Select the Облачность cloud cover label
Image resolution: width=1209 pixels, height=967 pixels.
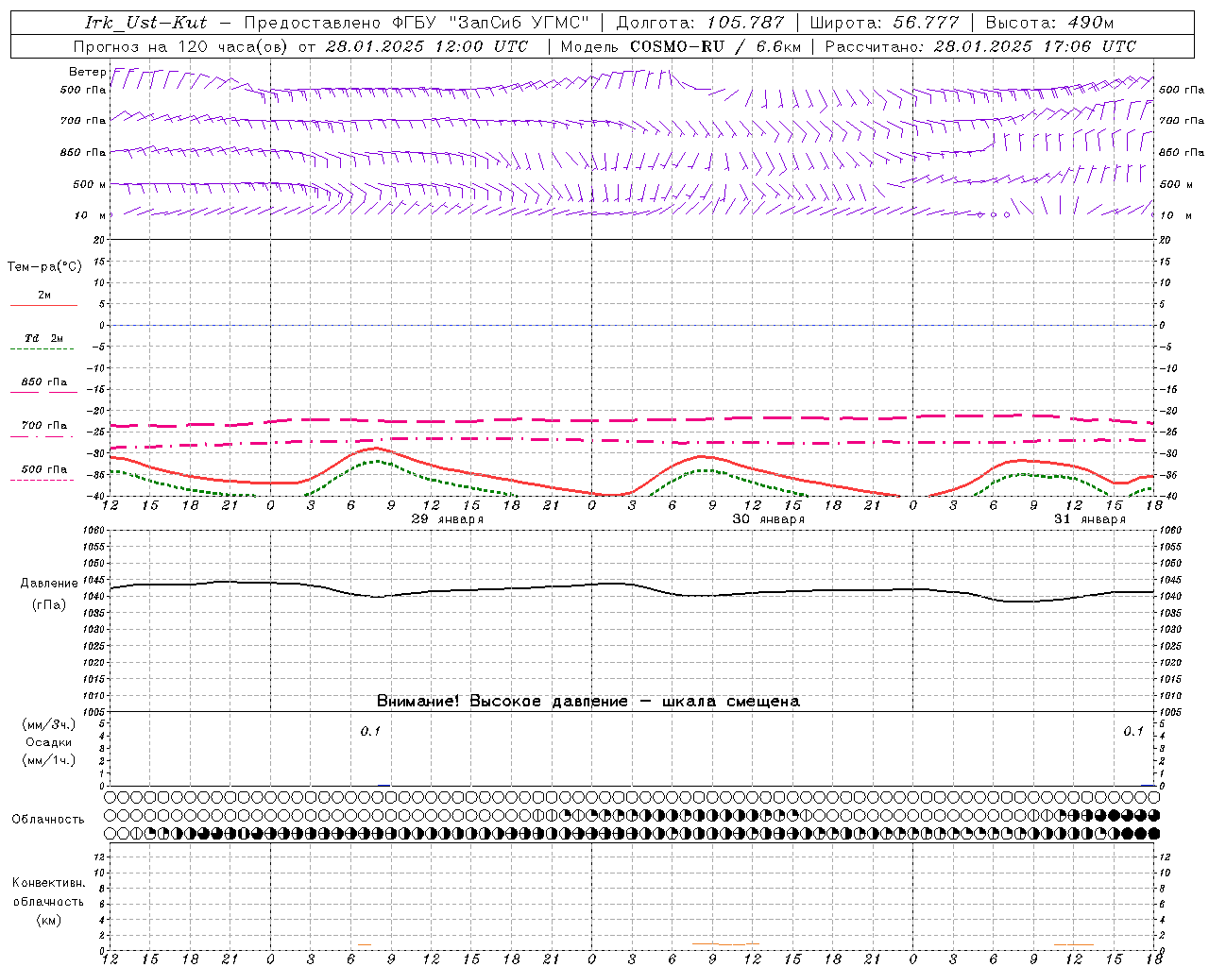(48, 819)
